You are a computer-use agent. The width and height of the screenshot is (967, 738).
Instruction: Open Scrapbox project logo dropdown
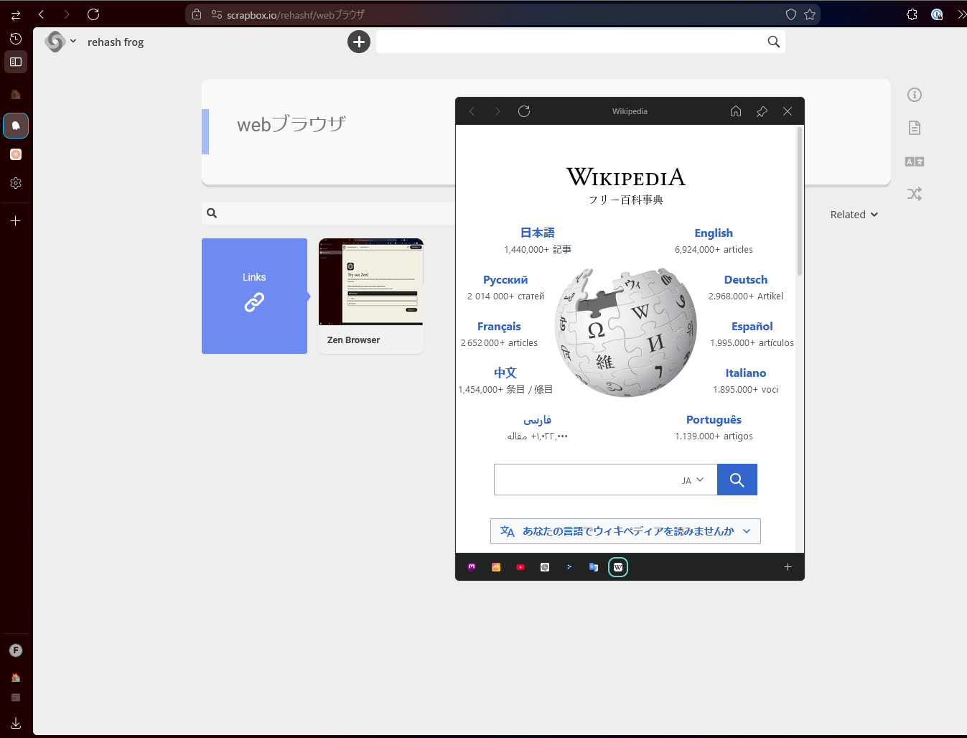(60, 42)
